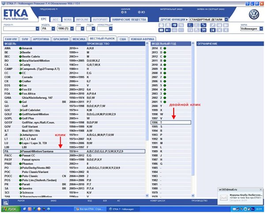Click the car vehicle-selection toolbar icon
Screen dimensions: 265x213
tap(174, 25)
